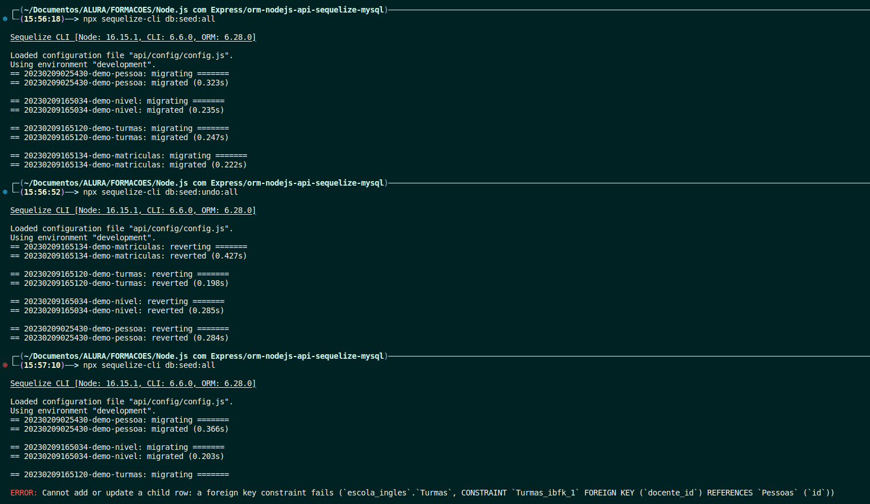Screen dimensions: 870x504
Task: Click the Pessoas table reference in error
Action: point(778,493)
